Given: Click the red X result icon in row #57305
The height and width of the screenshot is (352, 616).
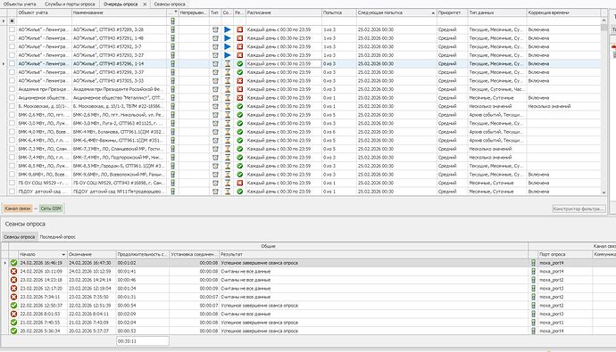Looking at the screenshot, I should point(239,81).
